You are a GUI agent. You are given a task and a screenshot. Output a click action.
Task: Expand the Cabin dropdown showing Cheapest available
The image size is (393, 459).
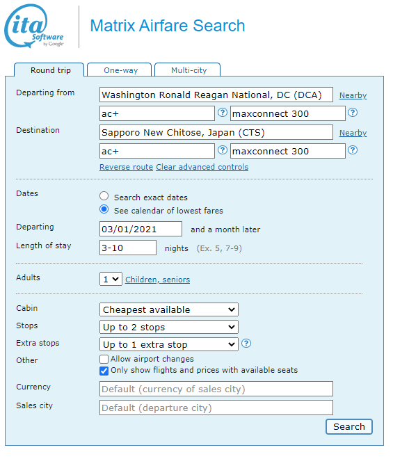[x=169, y=309]
